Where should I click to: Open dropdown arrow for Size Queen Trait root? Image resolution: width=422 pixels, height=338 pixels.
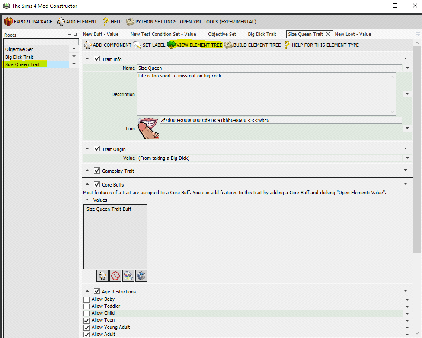coord(74,64)
